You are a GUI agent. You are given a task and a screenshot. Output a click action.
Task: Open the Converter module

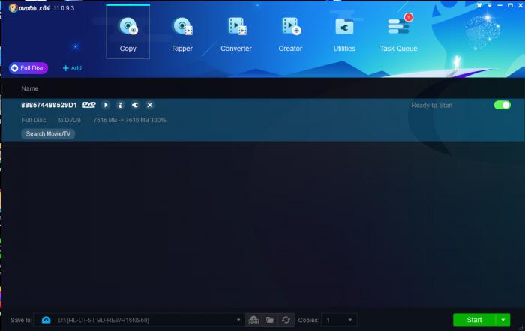pos(236,34)
